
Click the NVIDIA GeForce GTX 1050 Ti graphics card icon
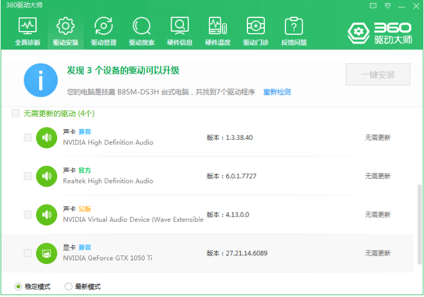[47, 253]
